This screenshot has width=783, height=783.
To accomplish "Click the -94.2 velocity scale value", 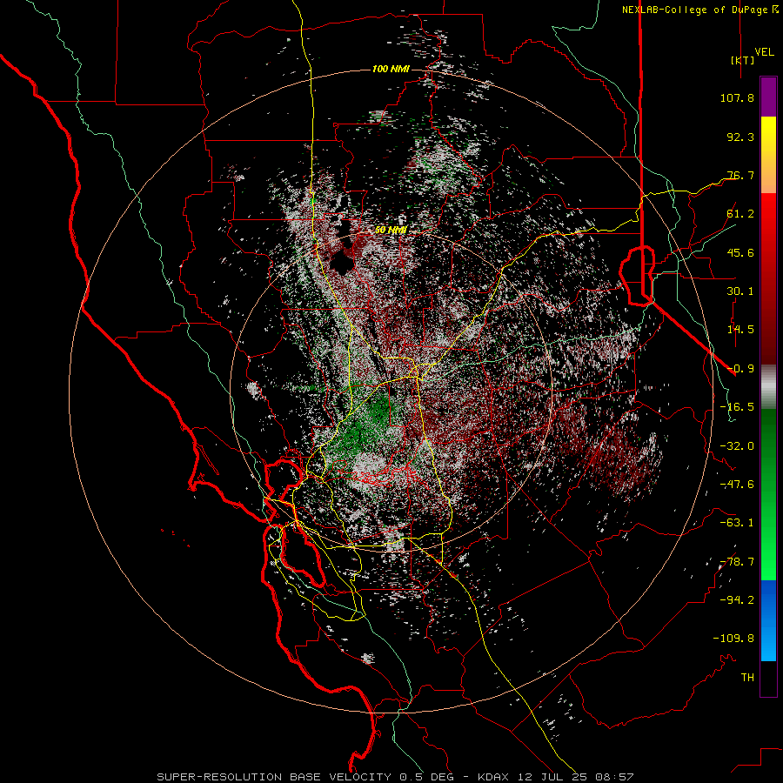I will (737, 600).
